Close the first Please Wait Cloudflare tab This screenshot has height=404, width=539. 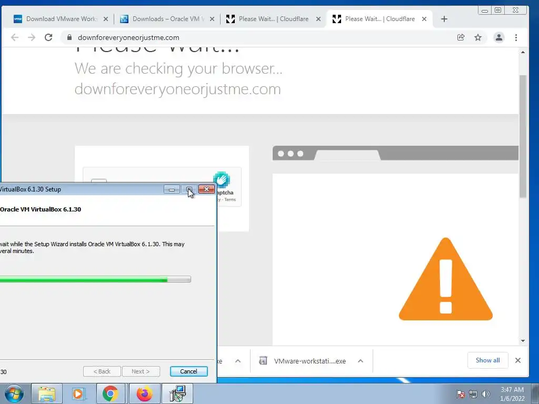tap(318, 19)
